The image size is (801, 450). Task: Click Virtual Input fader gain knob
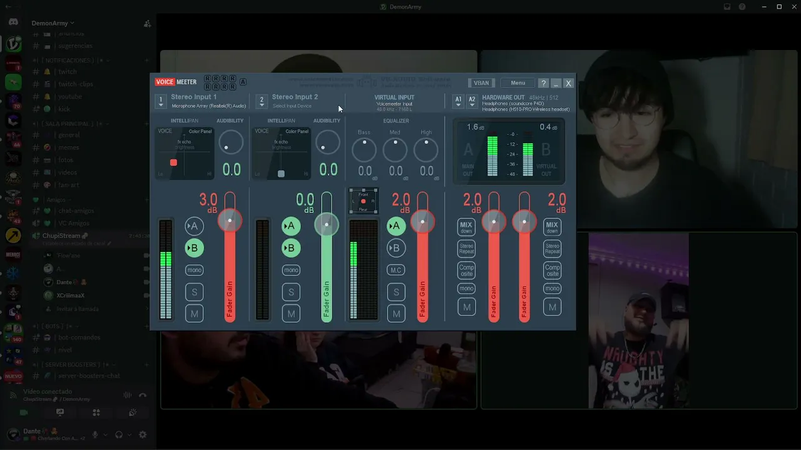point(423,221)
